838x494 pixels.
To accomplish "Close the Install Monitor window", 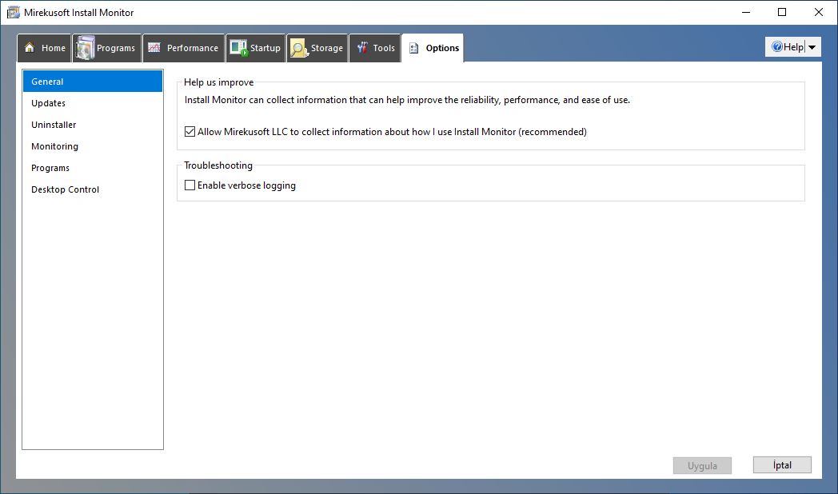I will (819, 12).
